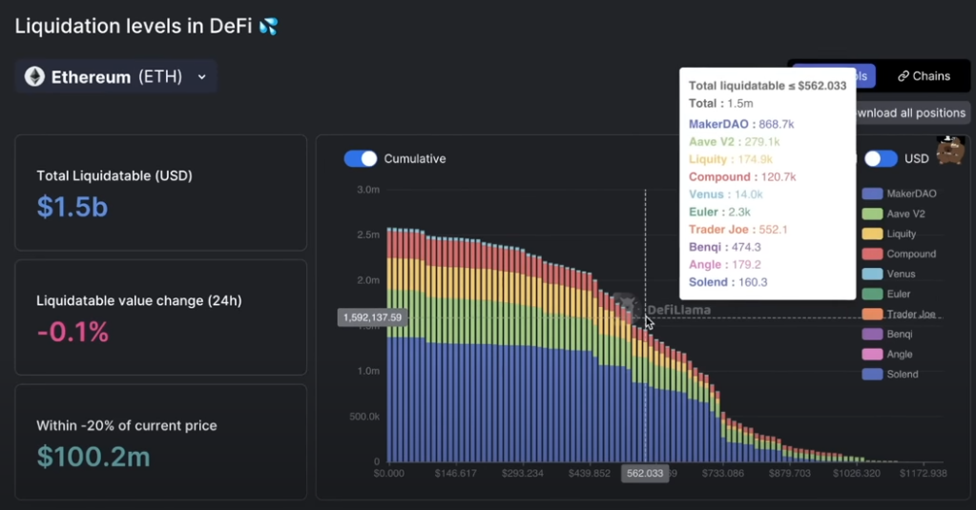The image size is (976, 510).
Task: Expand the chevron next to ETH
Action: (201, 77)
